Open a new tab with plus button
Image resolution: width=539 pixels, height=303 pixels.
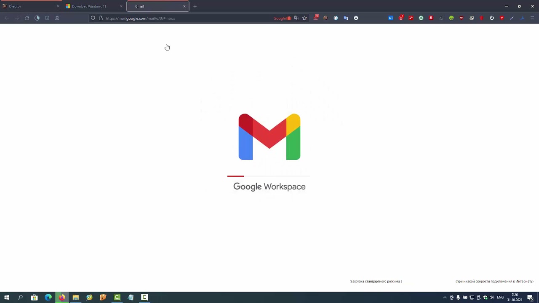pos(195,6)
